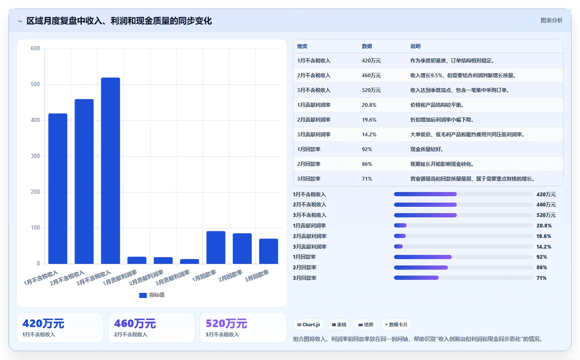Click description 现金质量较好
Image resolution: width=580 pixels, height=360 pixels.
(x=427, y=149)
